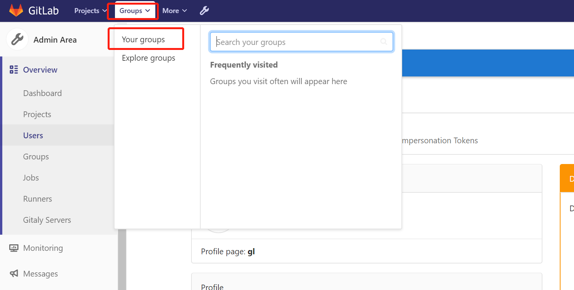The image size is (574, 290).
Task: Select Explore groups menu entry
Action: pyautogui.click(x=148, y=58)
